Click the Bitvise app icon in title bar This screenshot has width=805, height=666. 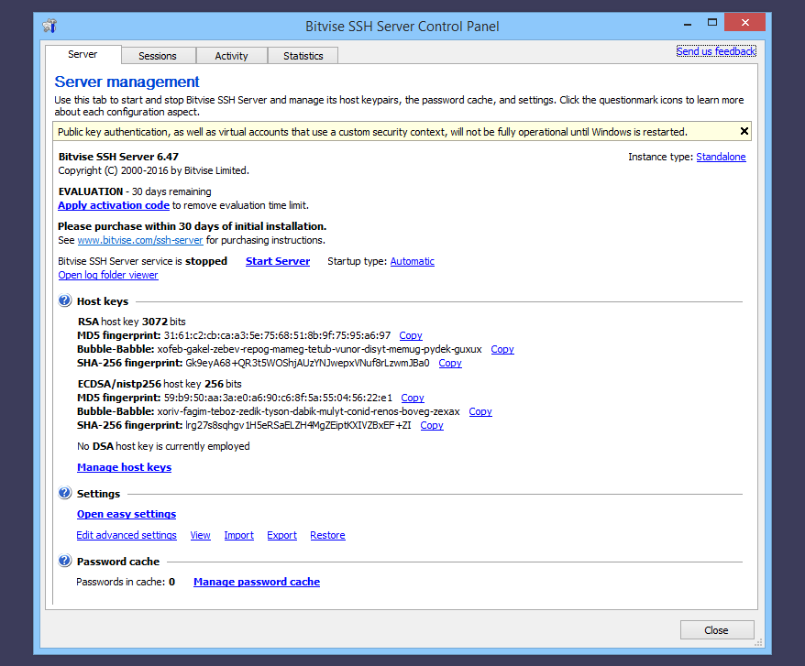pyautogui.click(x=50, y=26)
